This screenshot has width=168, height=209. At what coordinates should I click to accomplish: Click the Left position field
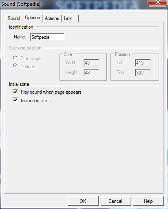143,63
